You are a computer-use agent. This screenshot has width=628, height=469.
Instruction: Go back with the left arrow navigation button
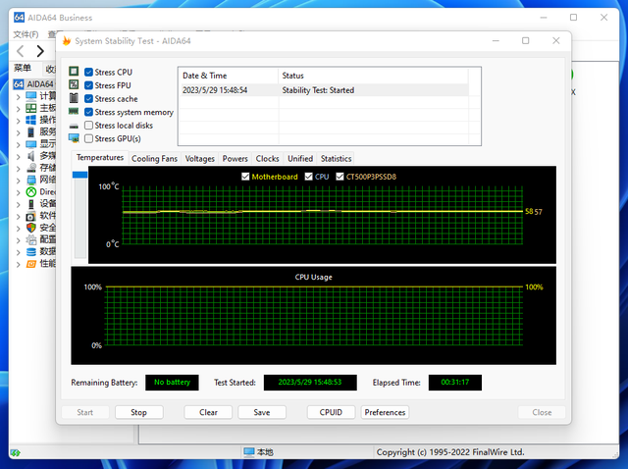coord(21,51)
